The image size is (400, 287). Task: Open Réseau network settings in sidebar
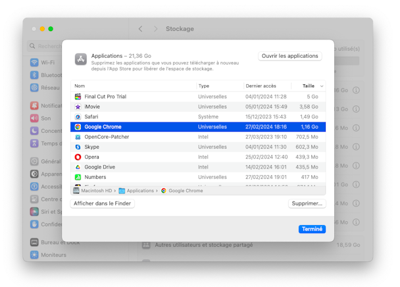pyautogui.click(x=45, y=88)
